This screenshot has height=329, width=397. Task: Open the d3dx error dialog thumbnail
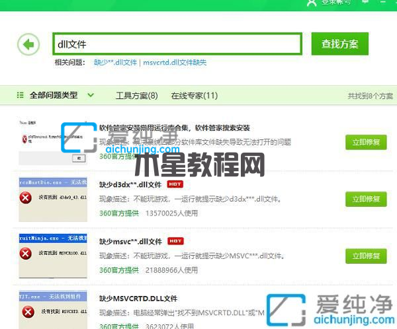click(53, 200)
